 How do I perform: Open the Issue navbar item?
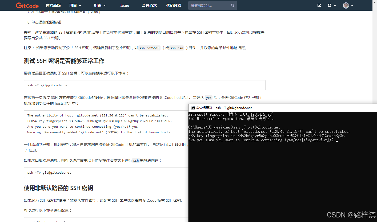125,5
